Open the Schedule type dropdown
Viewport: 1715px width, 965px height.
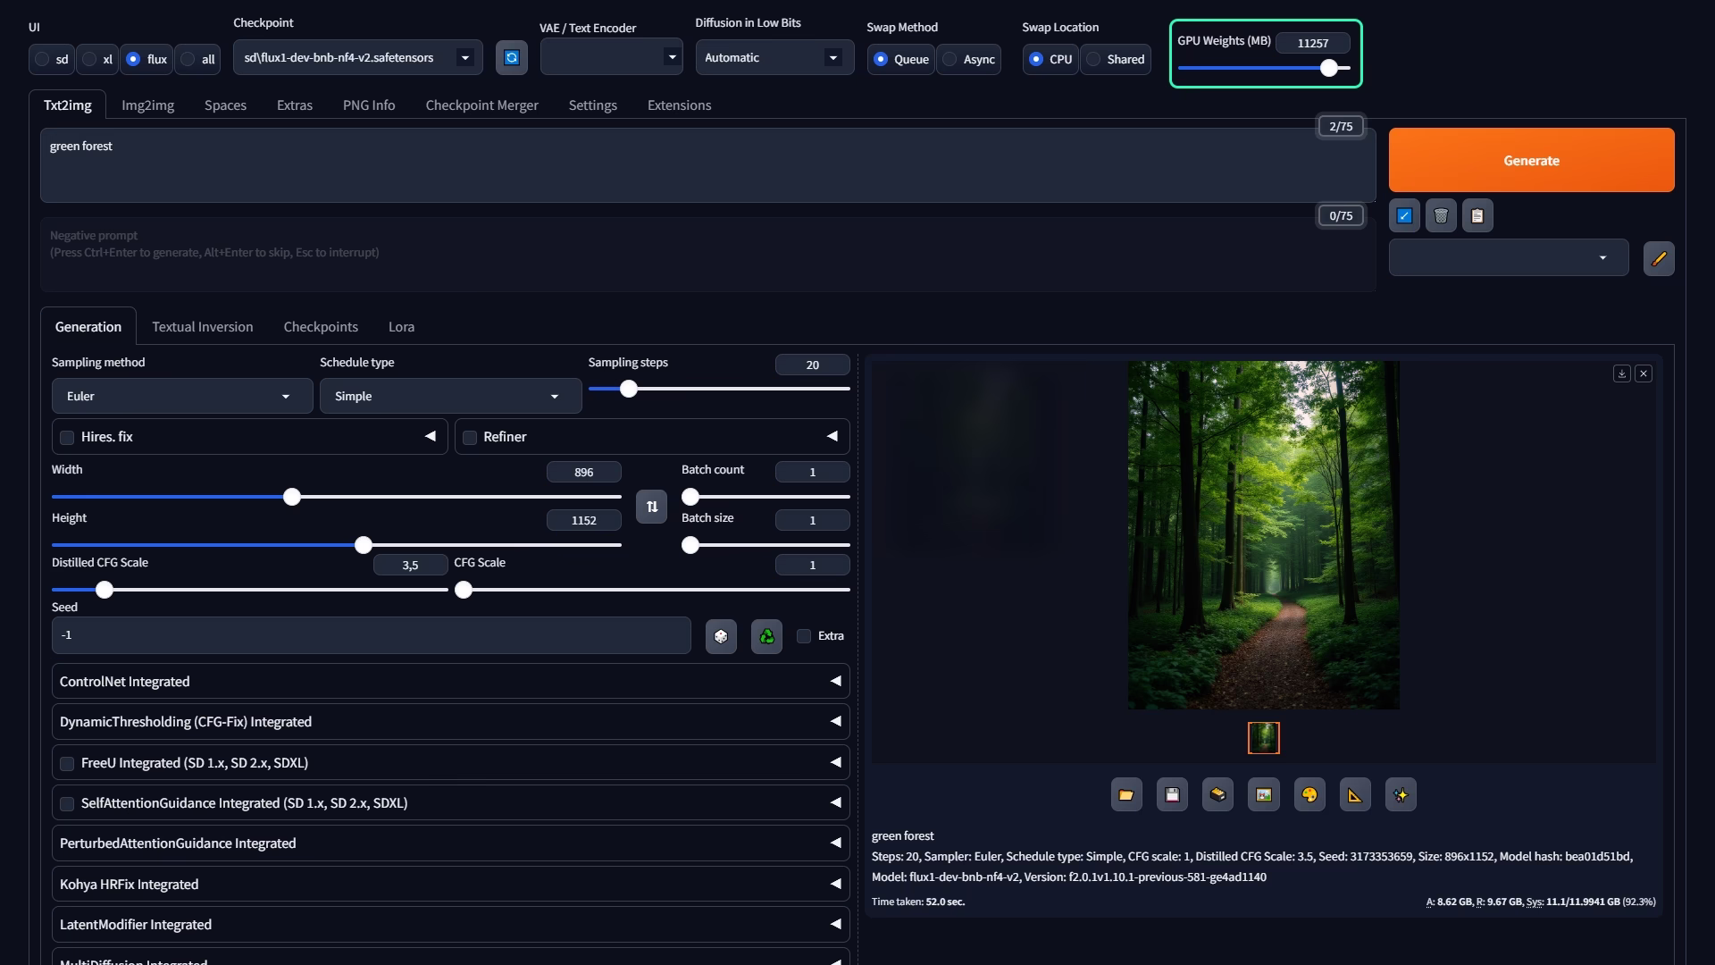click(x=450, y=396)
